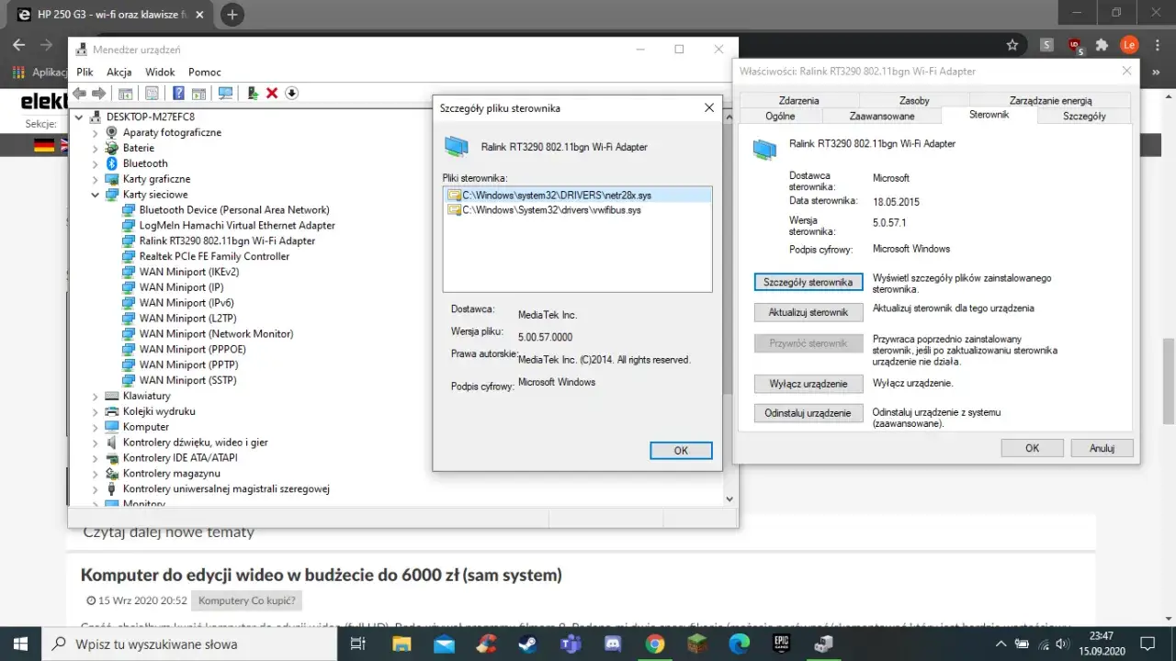
Task: Click the Properties icon in Device Manager toolbar
Action: (x=152, y=93)
